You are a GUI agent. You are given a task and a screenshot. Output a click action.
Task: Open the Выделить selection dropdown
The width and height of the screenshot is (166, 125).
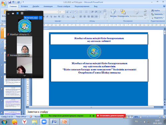pos(158,18)
